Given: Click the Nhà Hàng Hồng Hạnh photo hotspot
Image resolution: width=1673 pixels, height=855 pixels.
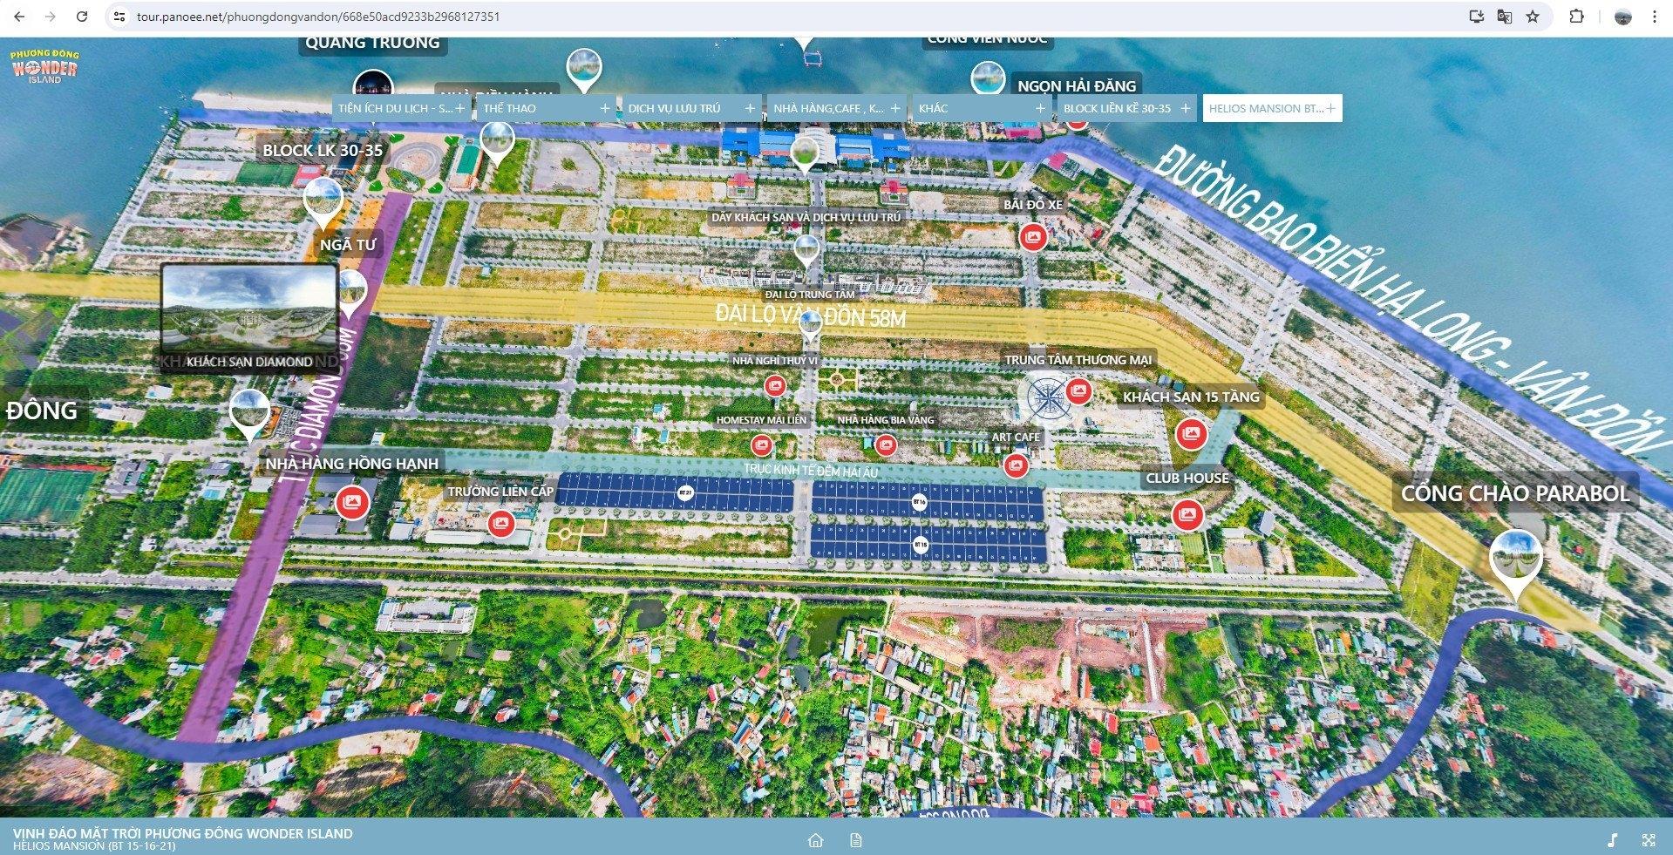Looking at the screenshot, I should (351, 502).
